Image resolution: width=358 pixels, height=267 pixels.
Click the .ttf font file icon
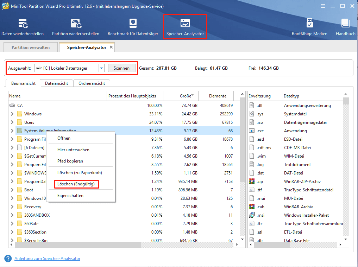[252, 190]
